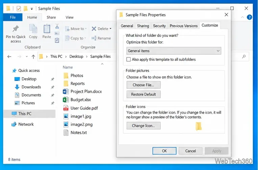
Task: Switch to the Share ribbon tab
Action: click(x=51, y=17)
